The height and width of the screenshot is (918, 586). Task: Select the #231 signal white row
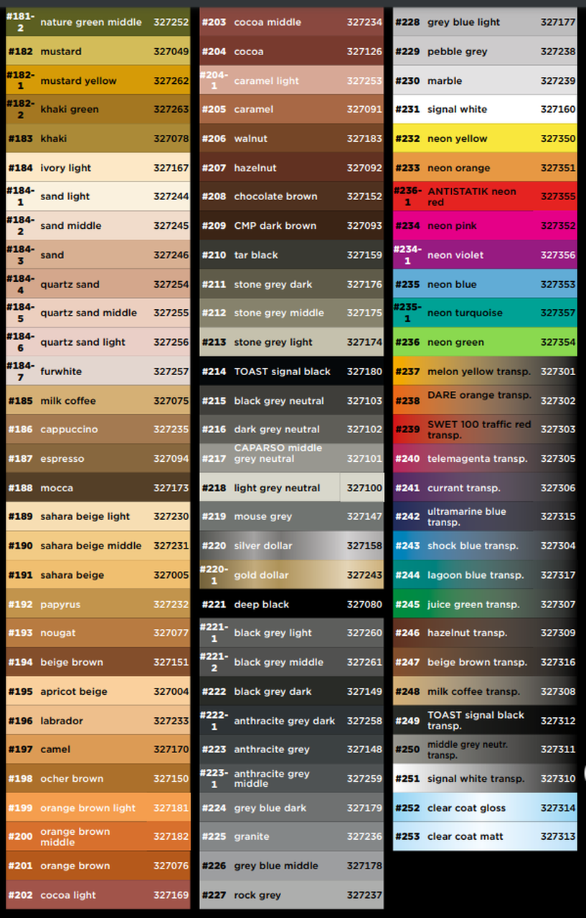485,110
